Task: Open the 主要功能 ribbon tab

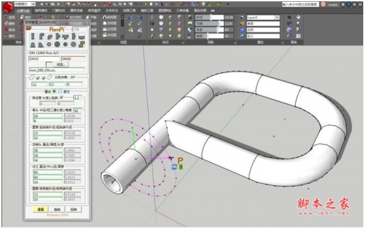Action: 23,11
